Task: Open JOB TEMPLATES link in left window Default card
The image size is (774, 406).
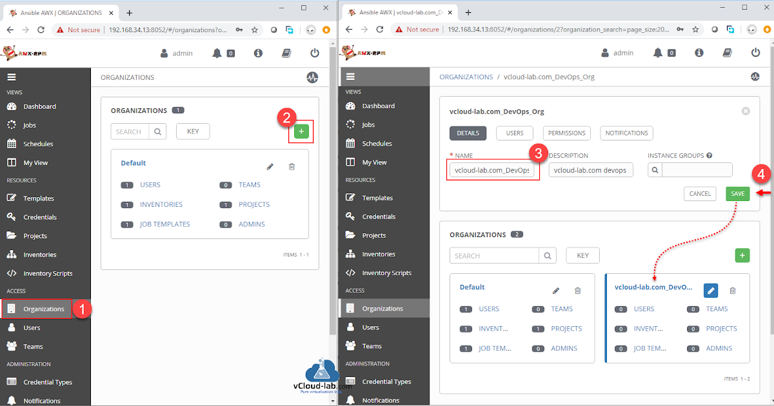Action: click(x=165, y=224)
